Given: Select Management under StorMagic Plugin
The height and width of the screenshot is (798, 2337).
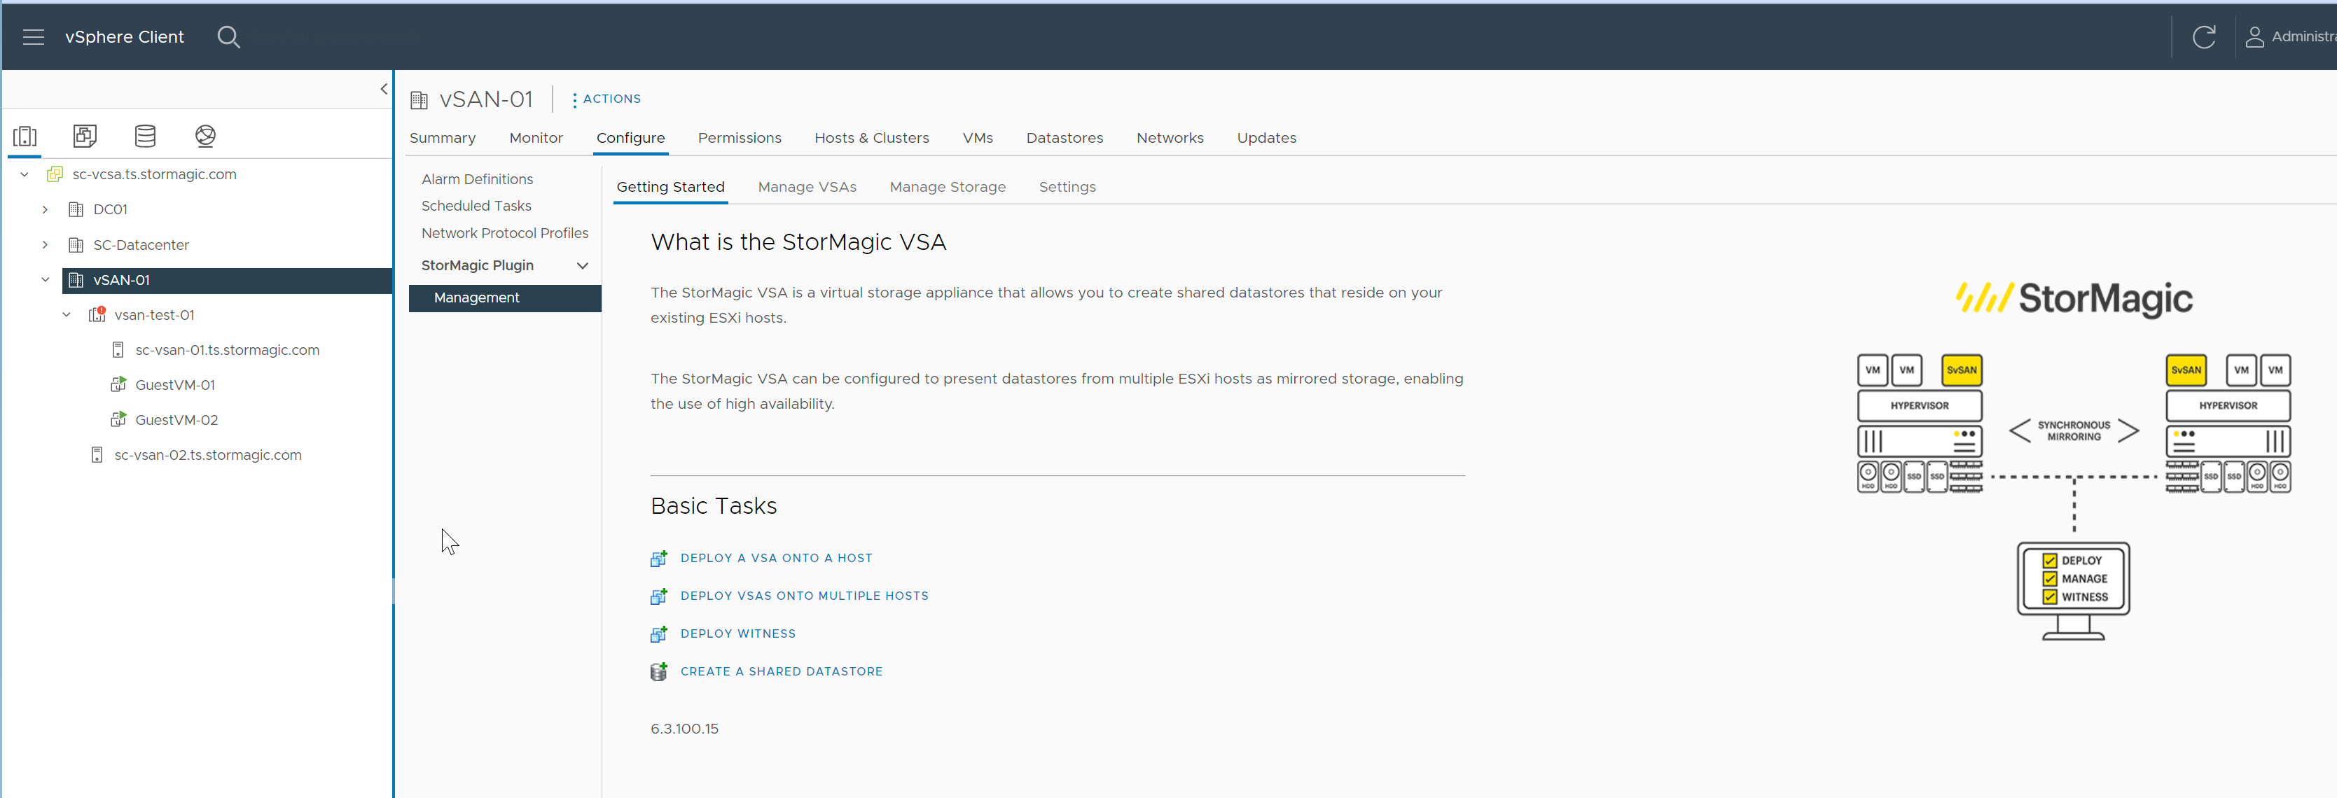Looking at the screenshot, I should 506,298.
